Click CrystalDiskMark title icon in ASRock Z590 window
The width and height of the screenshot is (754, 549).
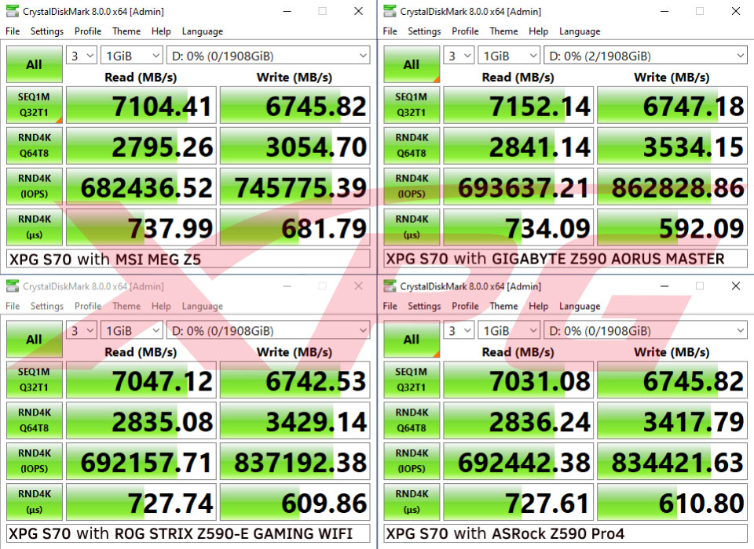click(390, 286)
